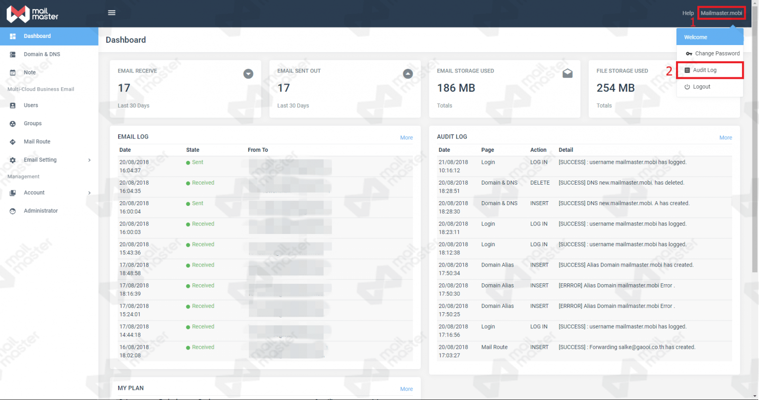Open the Note page in sidebar
759x400 pixels.
[x=29, y=73]
